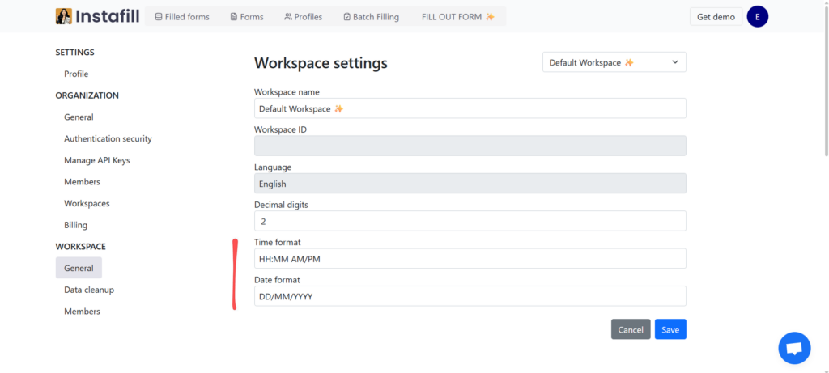Open the Billing page

(75, 225)
